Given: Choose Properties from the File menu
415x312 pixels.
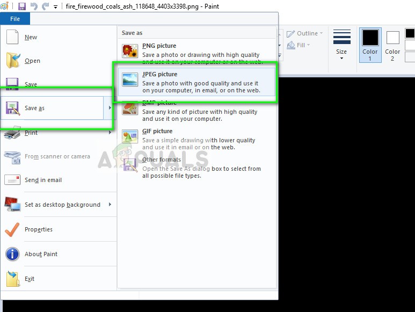Looking at the screenshot, I should click(58, 229).
